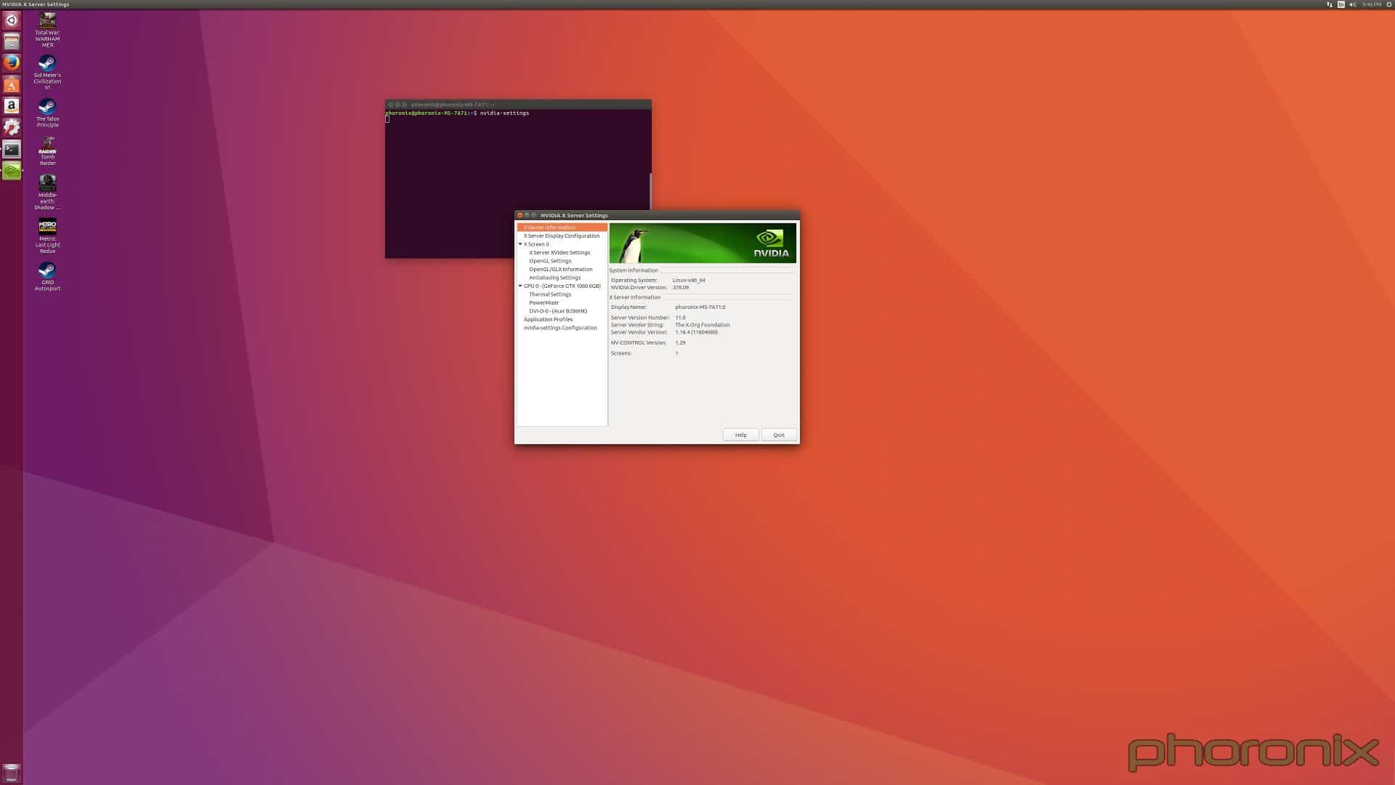
Task: Open the file manager icon in the launcher
Action: (11, 41)
